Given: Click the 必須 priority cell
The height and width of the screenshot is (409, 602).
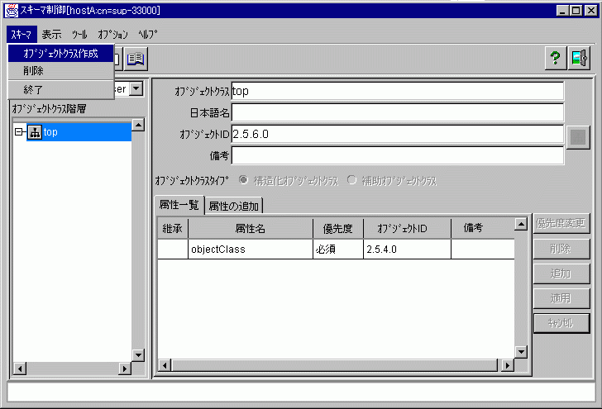Looking at the screenshot, I should 338,250.
